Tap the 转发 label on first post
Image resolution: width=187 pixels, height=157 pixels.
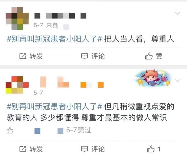(x=36, y=56)
